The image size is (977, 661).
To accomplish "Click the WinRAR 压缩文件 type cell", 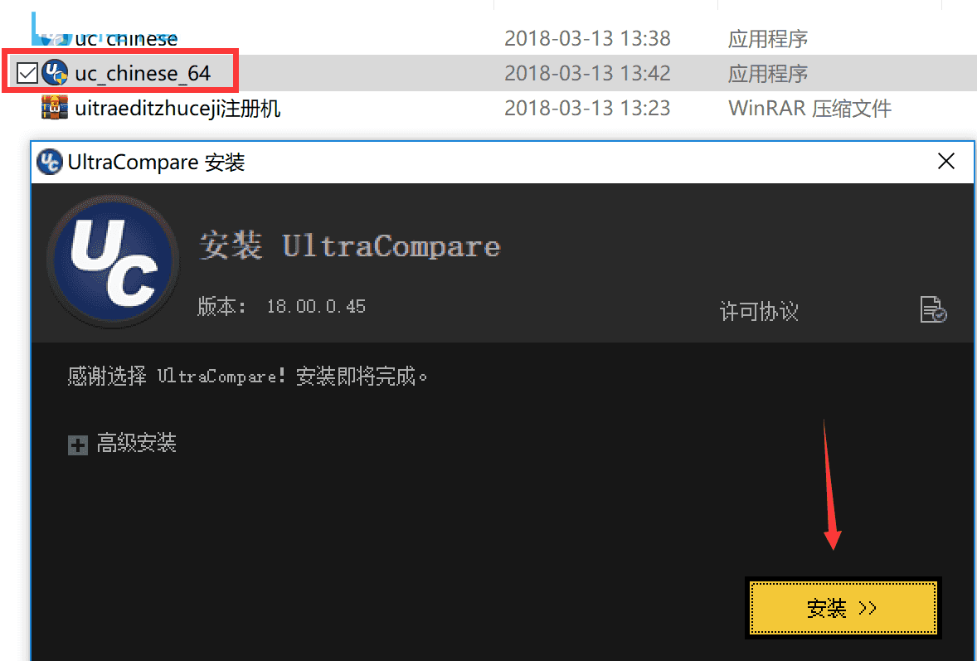I will pos(809,109).
